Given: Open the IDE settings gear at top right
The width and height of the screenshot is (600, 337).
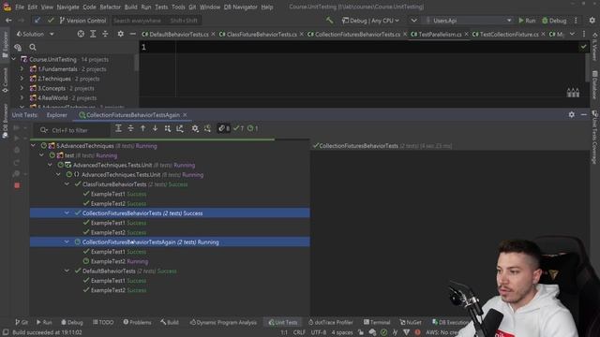Looking at the screenshot, I should pos(592,21).
